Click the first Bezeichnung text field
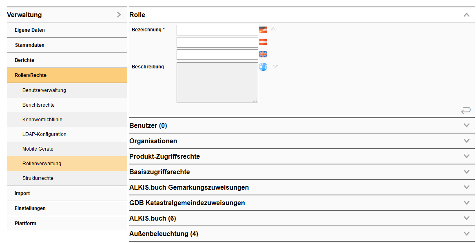This screenshot has width=476, height=243. click(217, 30)
